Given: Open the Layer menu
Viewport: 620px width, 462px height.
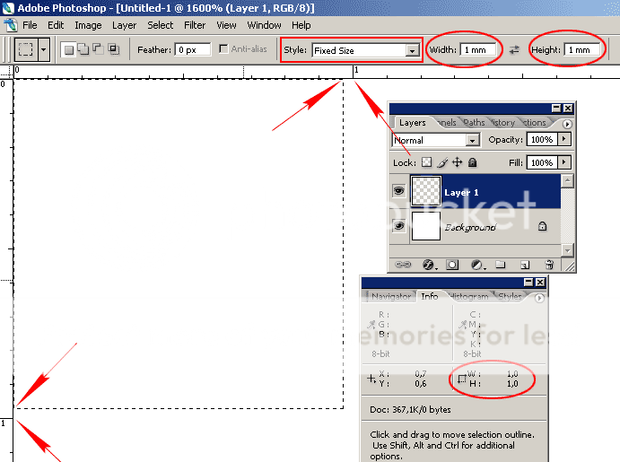Looking at the screenshot, I should [124, 25].
